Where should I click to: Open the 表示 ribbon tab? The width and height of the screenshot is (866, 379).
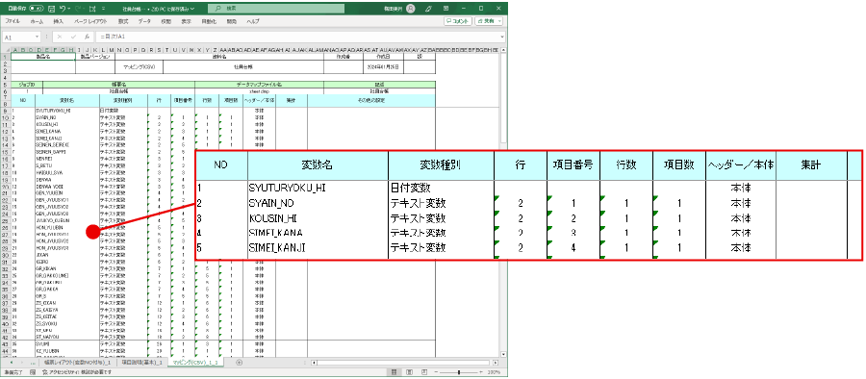(186, 21)
